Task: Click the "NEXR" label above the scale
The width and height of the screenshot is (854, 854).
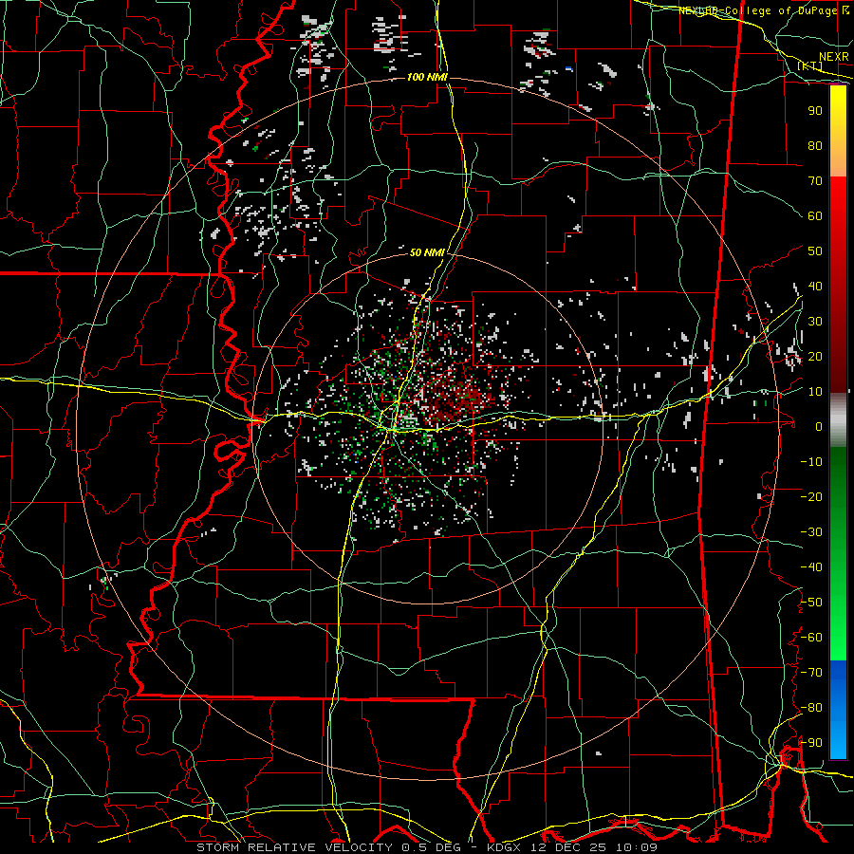Action: (833, 57)
